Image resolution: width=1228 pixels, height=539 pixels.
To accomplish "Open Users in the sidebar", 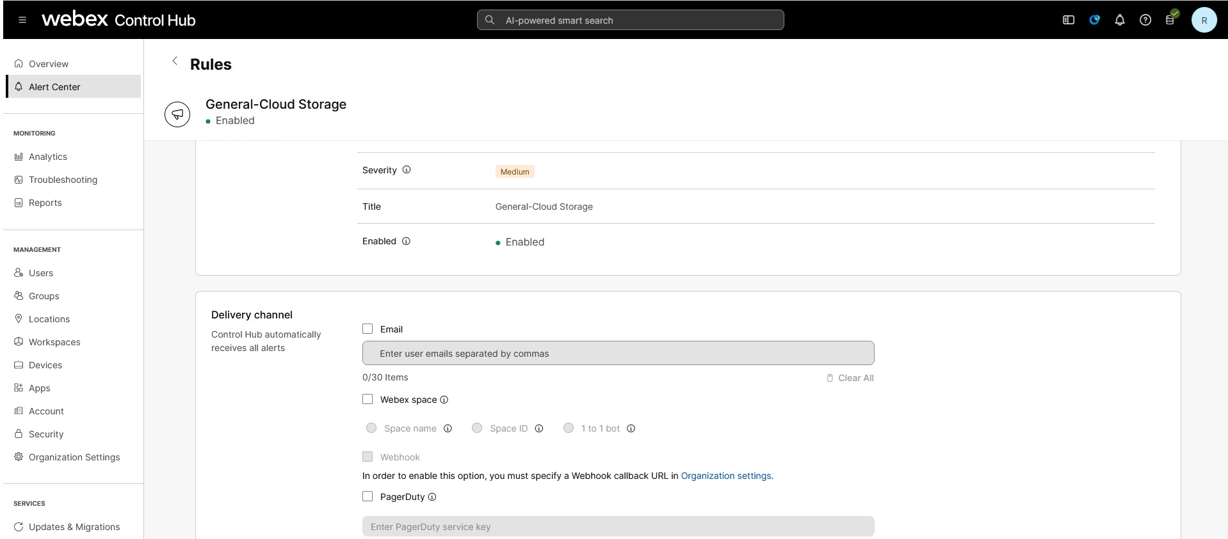I will pyautogui.click(x=73, y=273).
